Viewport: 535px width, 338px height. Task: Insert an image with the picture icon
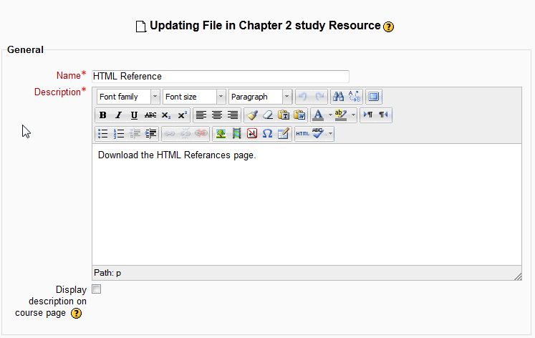tap(221, 134)
